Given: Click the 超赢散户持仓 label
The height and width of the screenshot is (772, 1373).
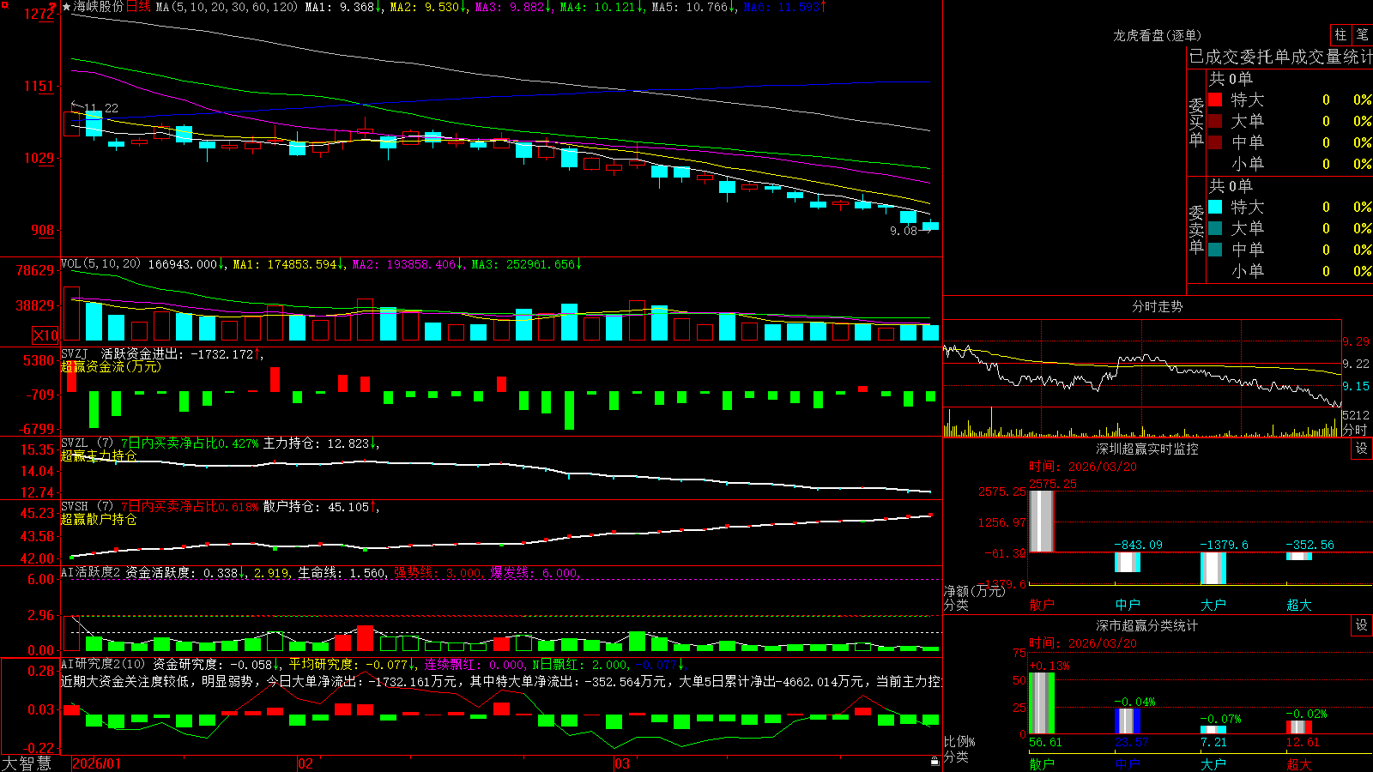Looking at the screenshot, I should coord(99,519).
